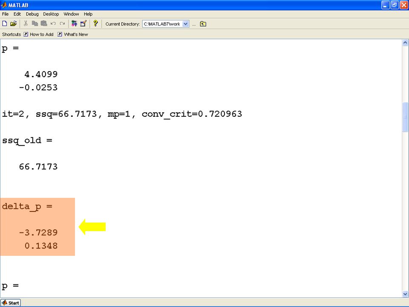409x307 pixels.
Task: Minimize the MATLAB window
Action: coord(385,5)
